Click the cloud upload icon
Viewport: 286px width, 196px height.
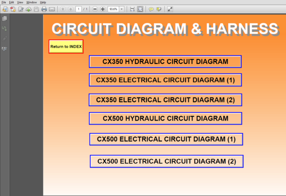point(29,9)
